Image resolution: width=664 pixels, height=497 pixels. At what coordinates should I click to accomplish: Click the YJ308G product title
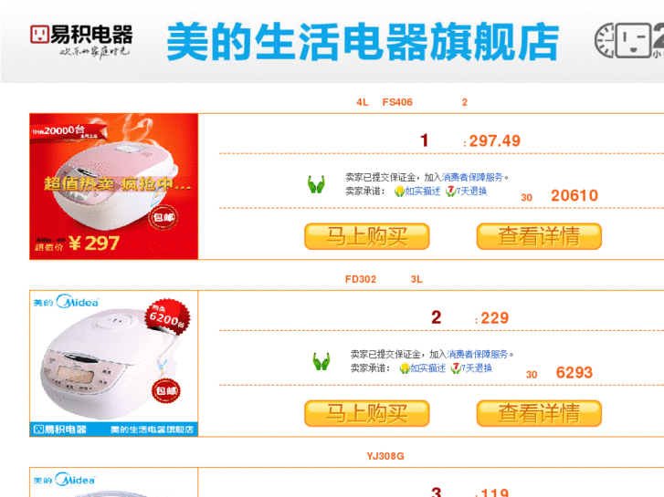[385, 456]
